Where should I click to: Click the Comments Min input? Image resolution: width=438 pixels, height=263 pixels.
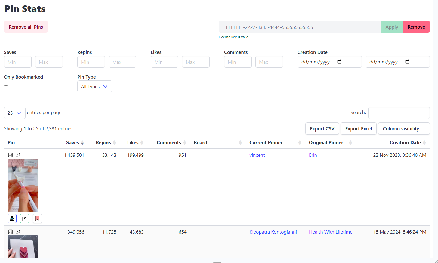coord(238,62)
